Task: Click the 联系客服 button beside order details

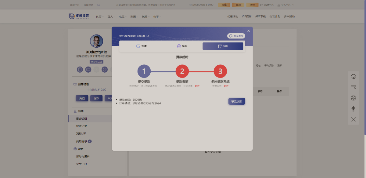Action: (x=237, y=101)
